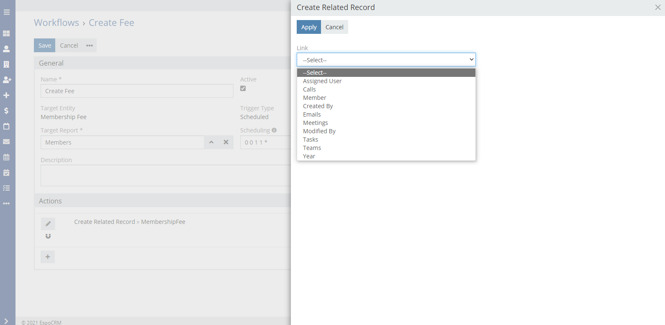Select Member option in the Link list
Screen dimensions: 665x325
click(314, 98)
